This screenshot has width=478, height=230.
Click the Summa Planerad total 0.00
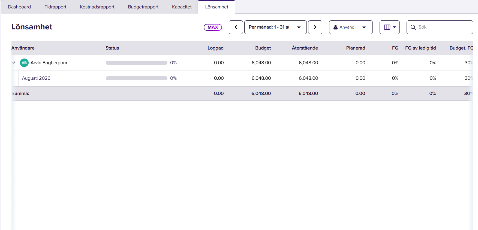coord(360,93)
